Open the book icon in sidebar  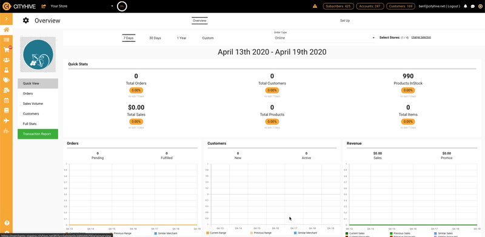[x=6, y=110]
